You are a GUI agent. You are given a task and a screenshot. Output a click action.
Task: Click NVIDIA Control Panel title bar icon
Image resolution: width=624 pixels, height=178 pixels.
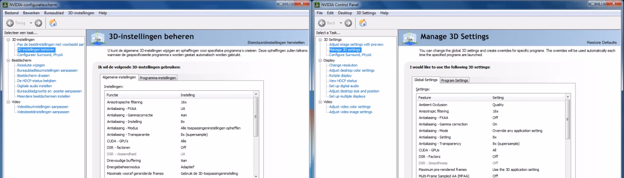coord(317,4)
